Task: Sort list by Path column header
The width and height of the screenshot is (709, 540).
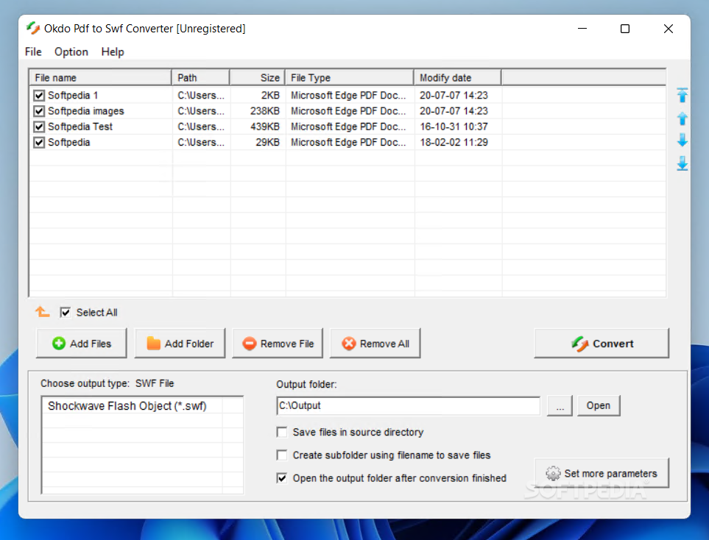Action: pyautogui.click(x=201, y=78)
